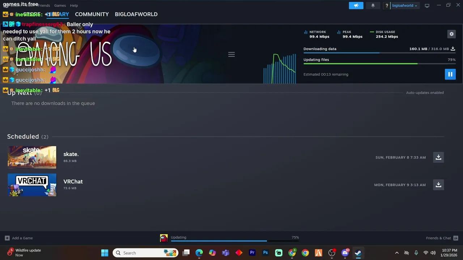This screenshot has height=260, width=463.
Task: Click the microphone tray icon
Action: click(x=416, y=253)
